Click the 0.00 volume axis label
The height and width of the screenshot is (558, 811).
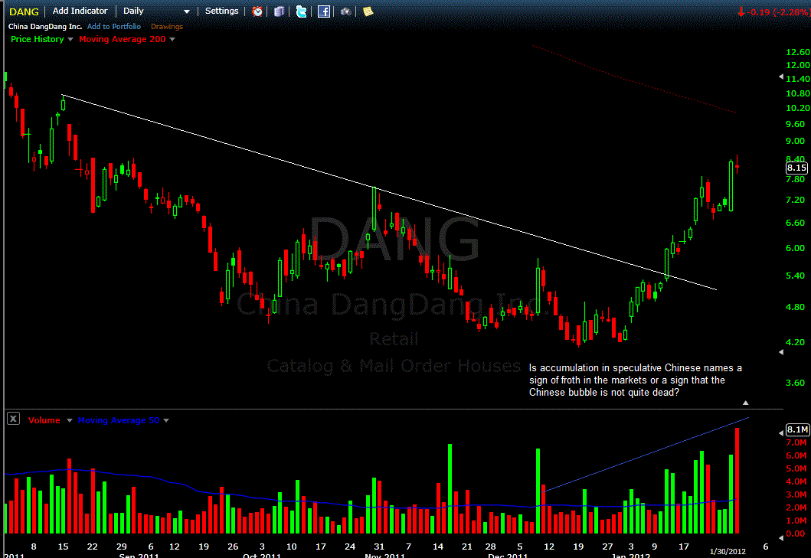pyautogui.click(x=796, y=534)
